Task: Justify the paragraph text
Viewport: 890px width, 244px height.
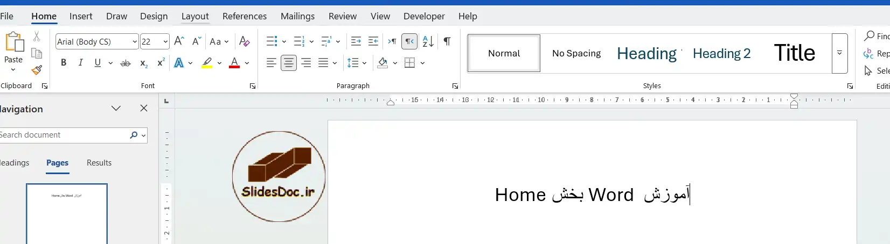Action: click(x=323, y=63)
